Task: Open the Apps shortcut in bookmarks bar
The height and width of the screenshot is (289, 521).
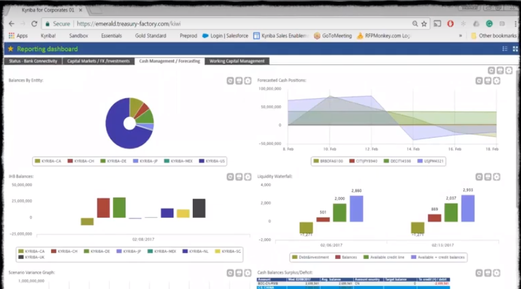Action: click(18, 36)
